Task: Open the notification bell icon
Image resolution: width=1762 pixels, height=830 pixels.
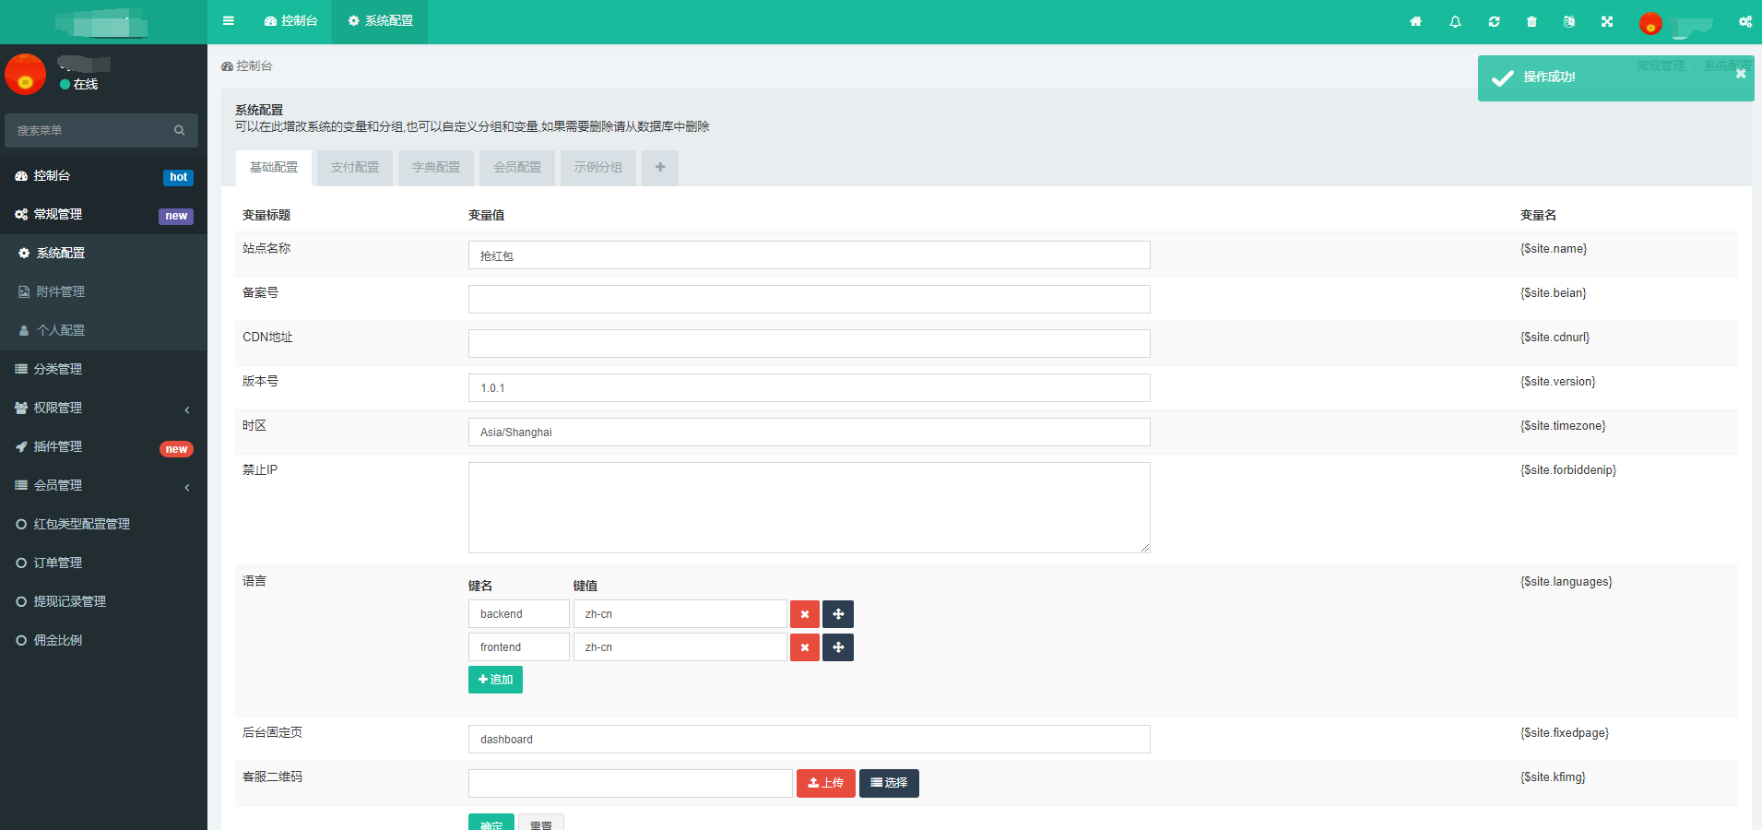Action: pos(1455,22)
